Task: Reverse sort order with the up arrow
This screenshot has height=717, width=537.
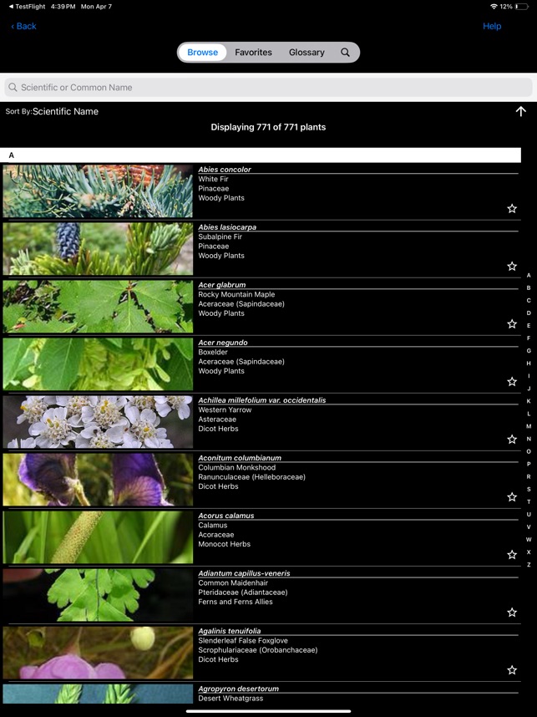Action: 520,111
